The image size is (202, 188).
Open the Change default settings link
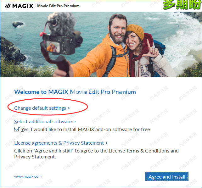[x=40, y=108]
